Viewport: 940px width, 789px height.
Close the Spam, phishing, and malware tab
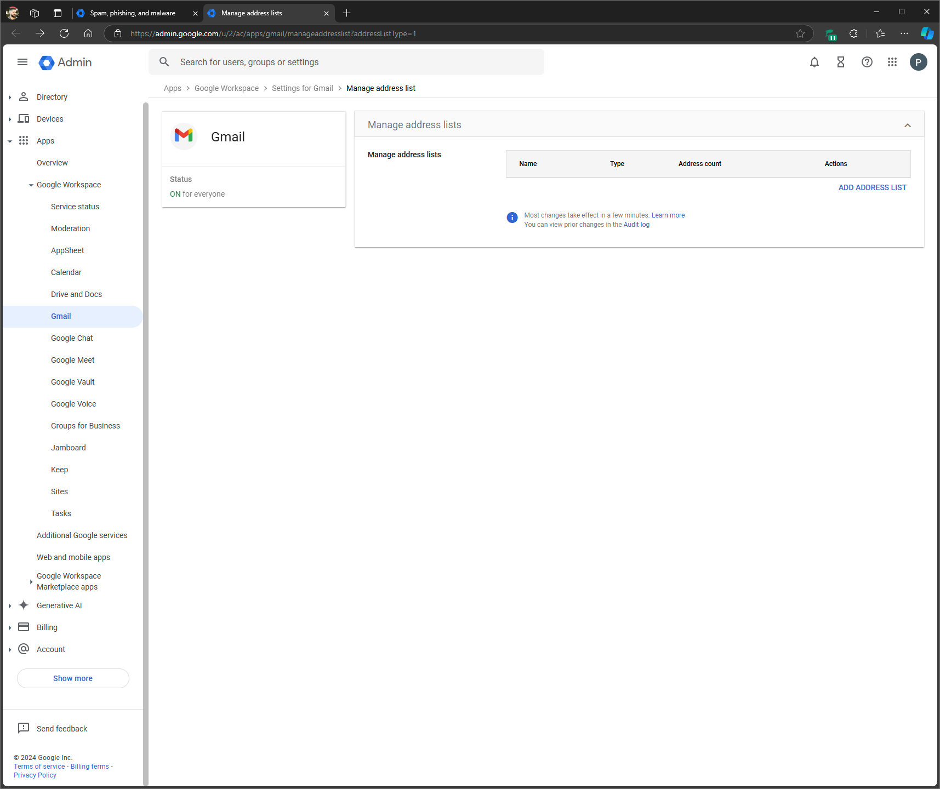(x=195, y=13)
